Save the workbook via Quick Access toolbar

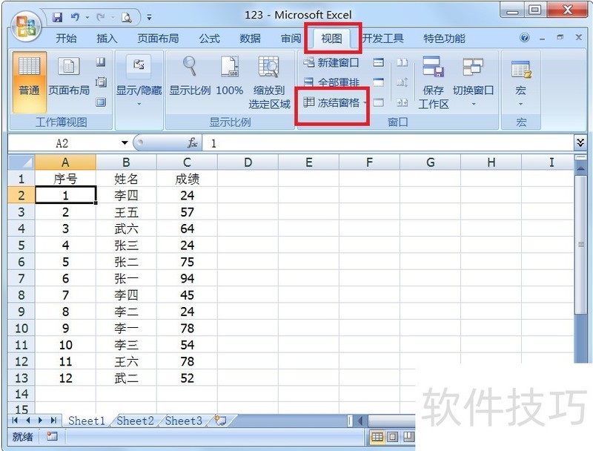click(x=56, y=16)
